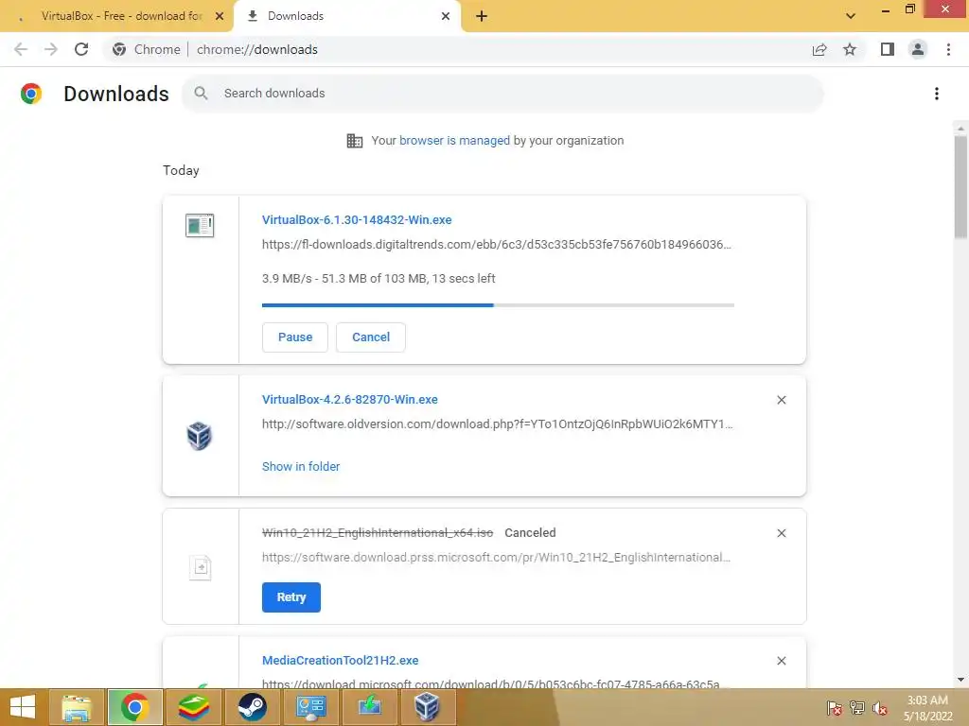
Task: Click the muted volume tray icon
Action: pyautogui.click(x=879, y=708)
